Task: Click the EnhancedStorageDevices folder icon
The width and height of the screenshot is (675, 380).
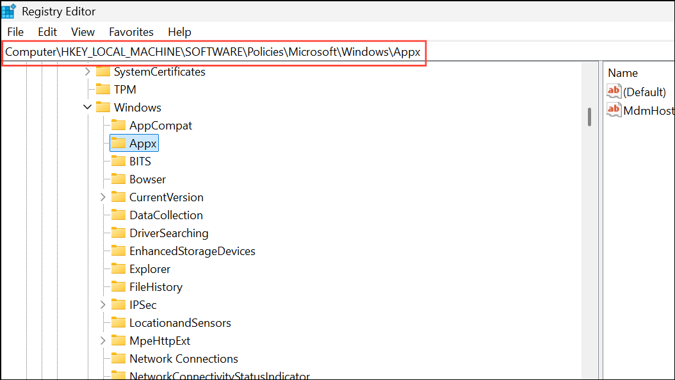Action: pyautogui.click(x=118, y=251)
